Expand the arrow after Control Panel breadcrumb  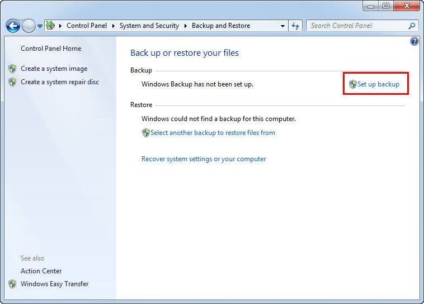pyautogui.click(x=114, y=26)
